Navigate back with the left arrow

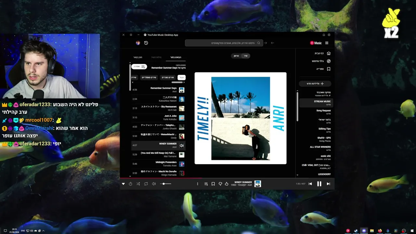[x=272, y=43]
